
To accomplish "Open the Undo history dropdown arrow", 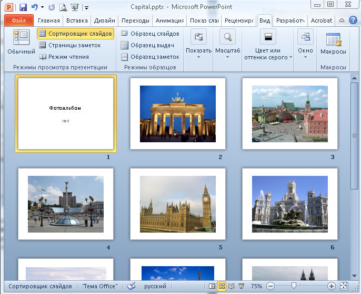I will click(x=42, y=7).
